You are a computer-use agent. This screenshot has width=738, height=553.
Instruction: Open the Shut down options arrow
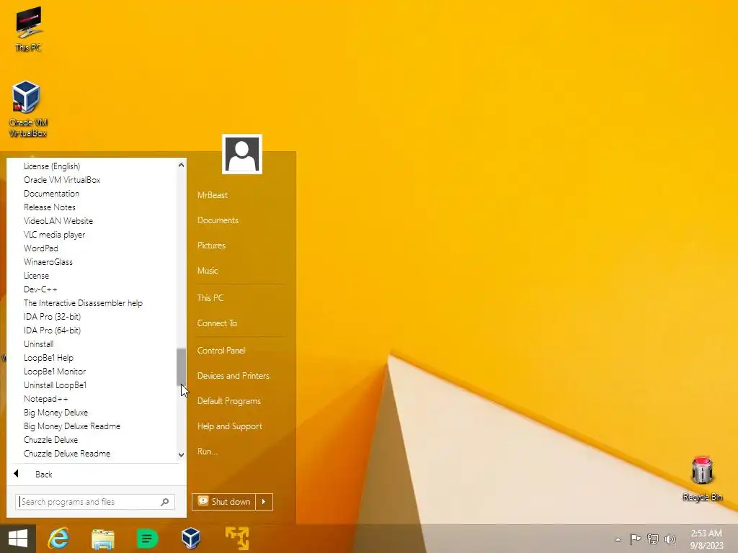pyautogui.click(x=264, y=502)
